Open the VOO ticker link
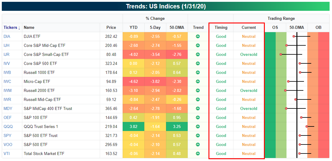The image size is (332, 161). point(8,144)
